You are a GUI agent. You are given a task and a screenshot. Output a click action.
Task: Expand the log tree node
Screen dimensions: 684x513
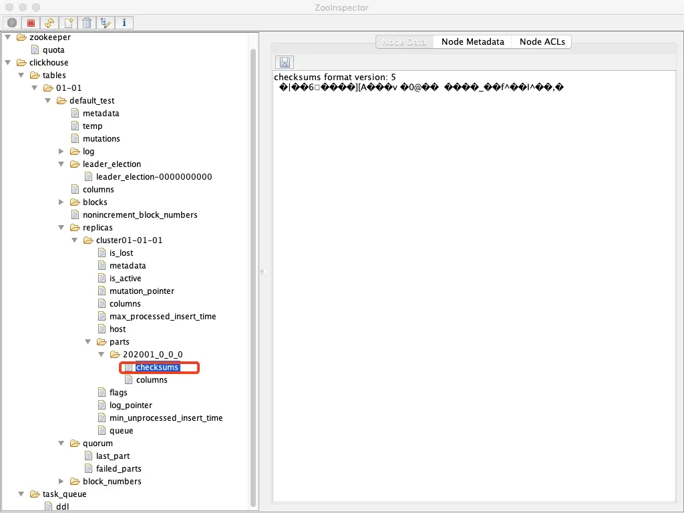point(61,152)
